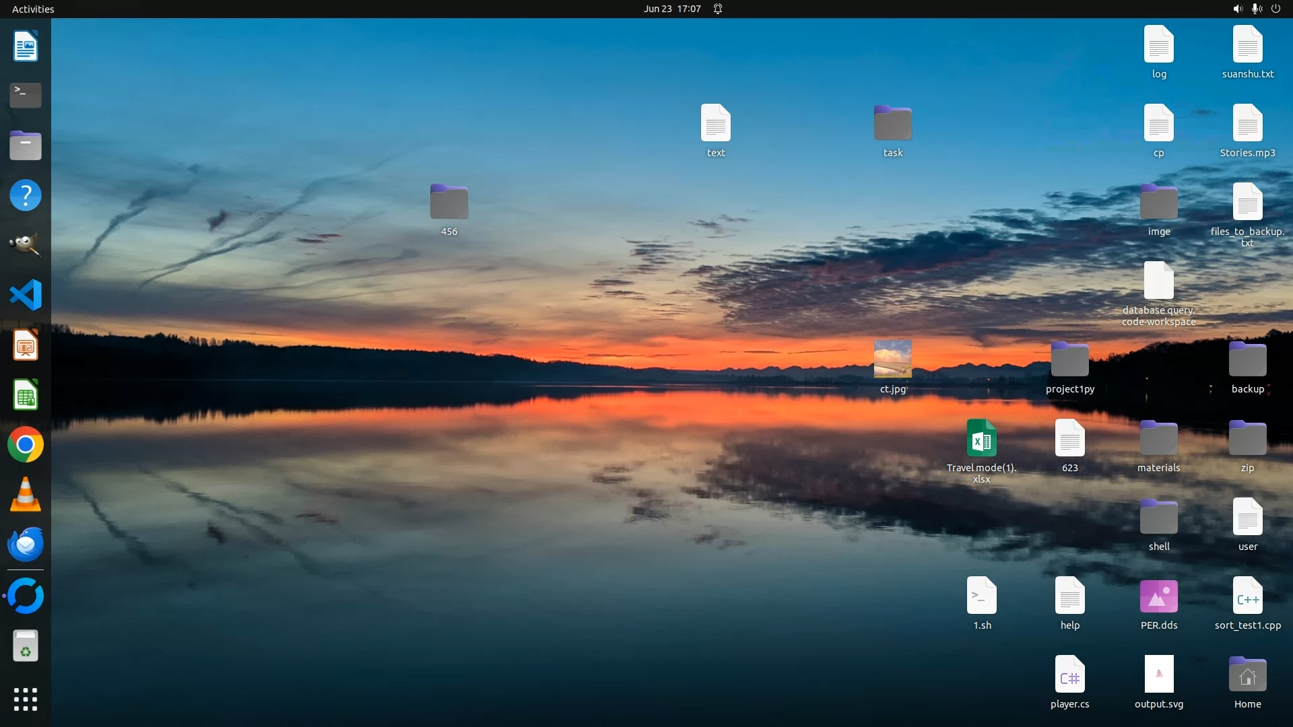Launch VLC media player

point(26,495)
